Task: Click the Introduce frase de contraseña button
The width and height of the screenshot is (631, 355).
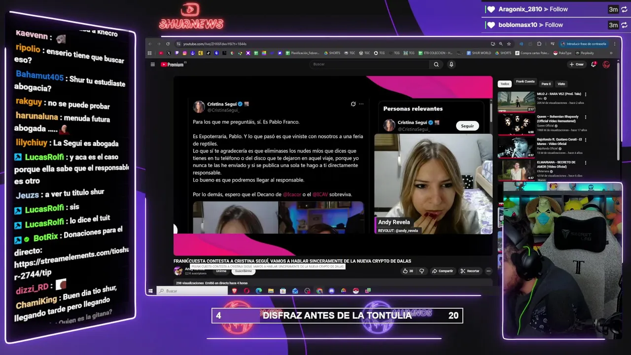Action: (583, 44)
